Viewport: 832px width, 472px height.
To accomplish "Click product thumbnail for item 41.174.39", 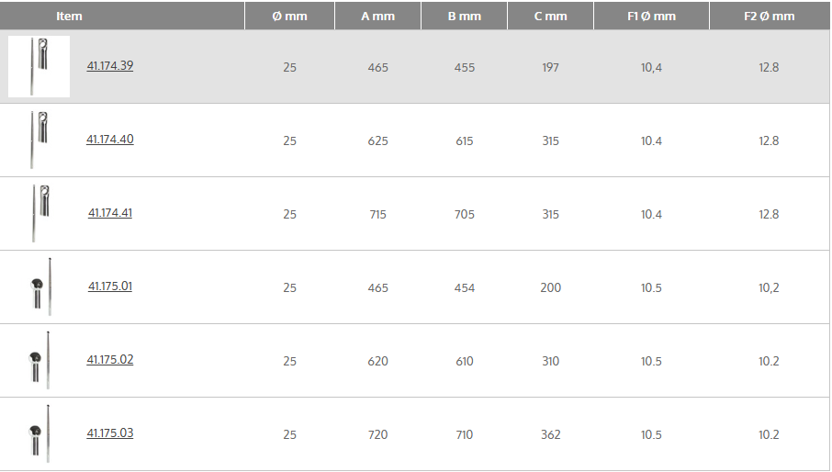I will click(39, 66).
